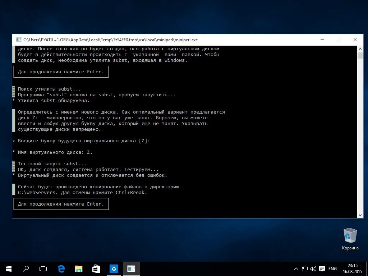Viewport: 368px width, 276px height.
Task: Open the Windows Start menu
Action: 9,269
